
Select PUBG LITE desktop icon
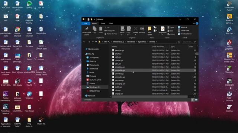(229, 82)
